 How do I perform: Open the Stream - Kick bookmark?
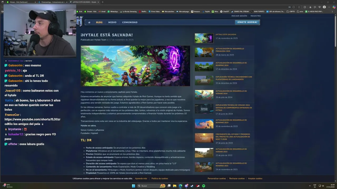90,12
